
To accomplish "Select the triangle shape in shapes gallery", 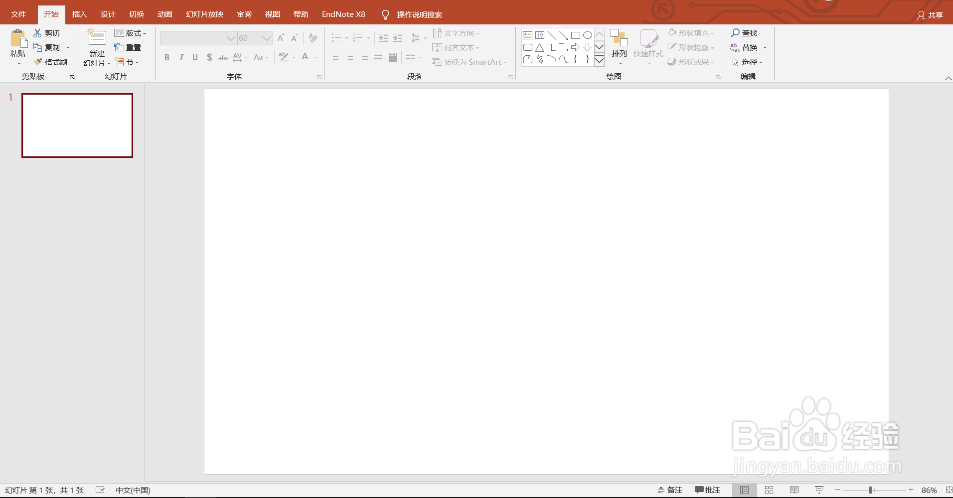I will click(x=539, y=48).
